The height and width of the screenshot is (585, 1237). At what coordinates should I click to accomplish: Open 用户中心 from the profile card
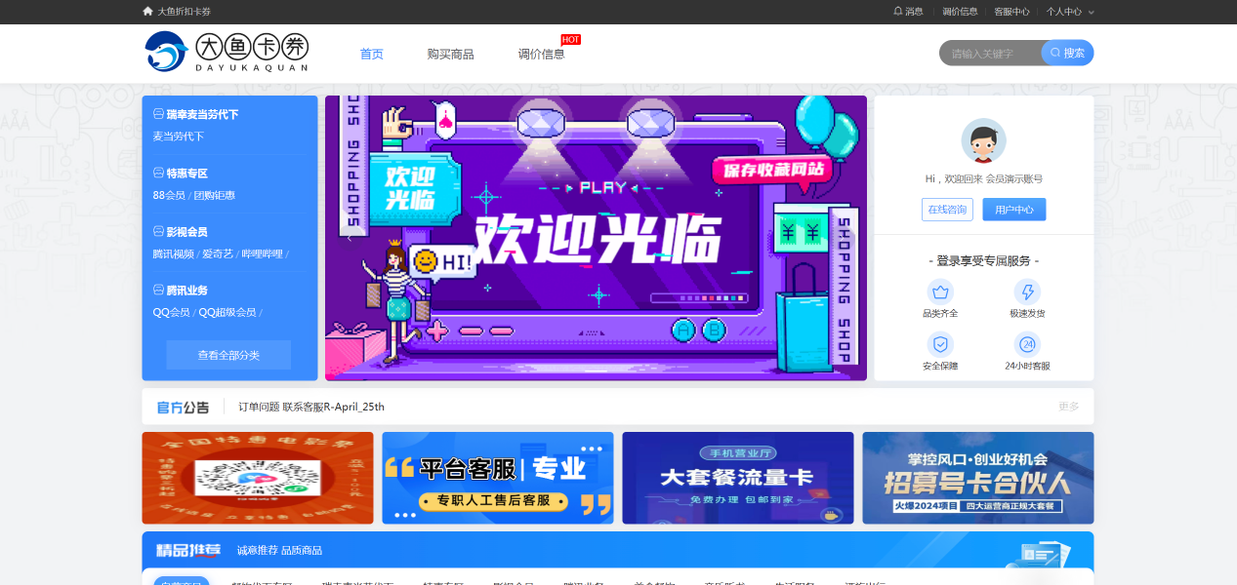tap(1013, 209)
